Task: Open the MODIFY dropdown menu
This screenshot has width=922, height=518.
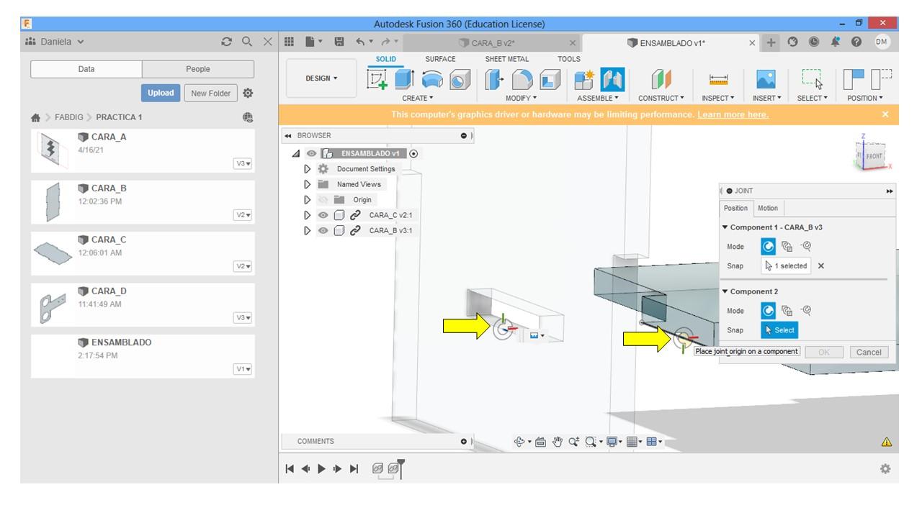Action: coord(521,98)
